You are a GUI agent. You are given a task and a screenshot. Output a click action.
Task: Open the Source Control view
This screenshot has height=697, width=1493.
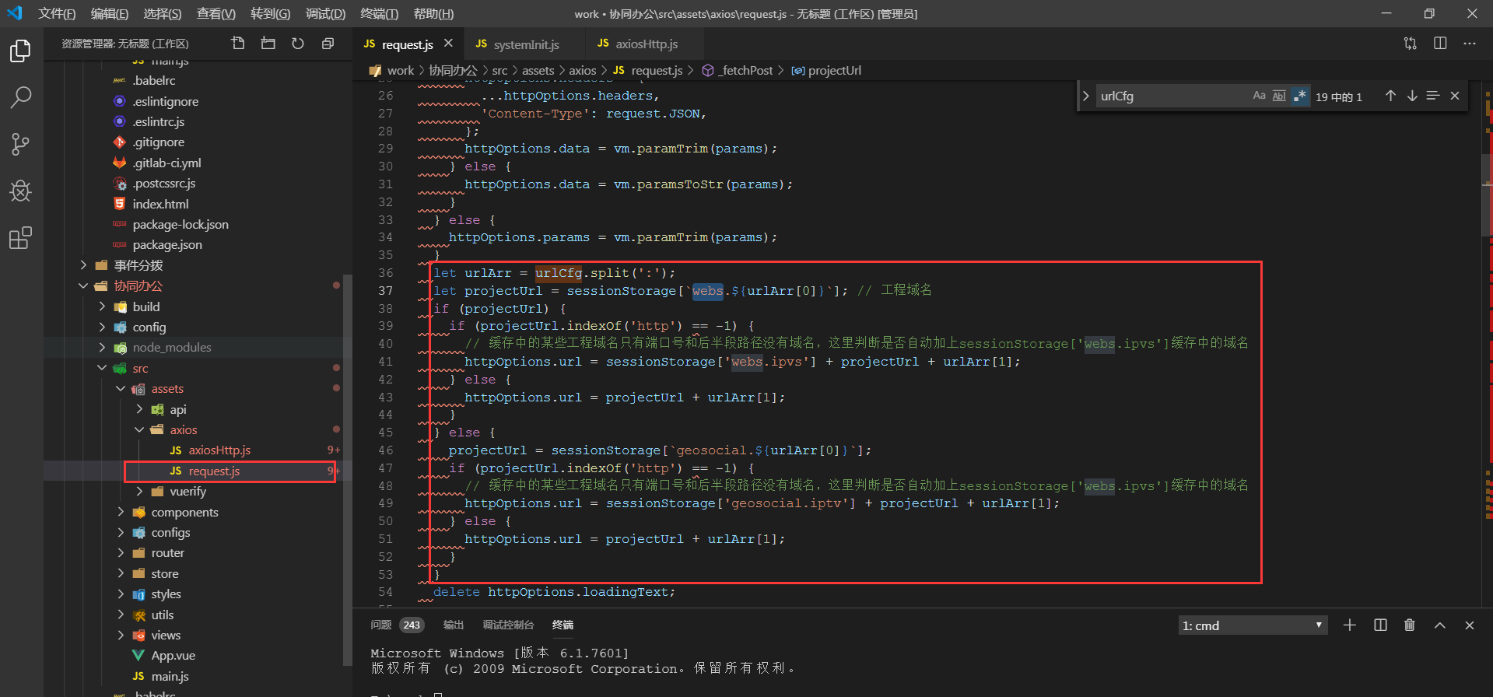click(x=20, y=144)
